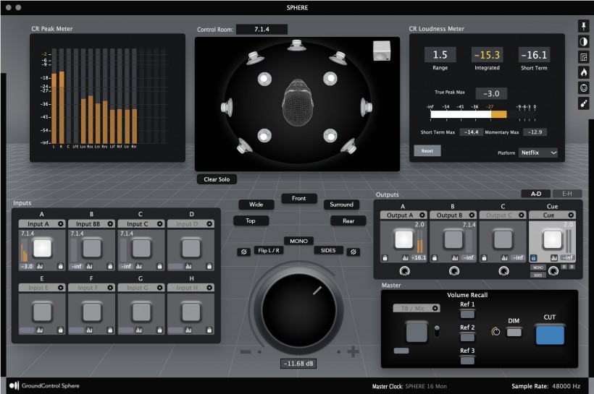The height and width of the screenshot is (394, 594).
Task: Toggle the DIM button
Action: [514, 332]
